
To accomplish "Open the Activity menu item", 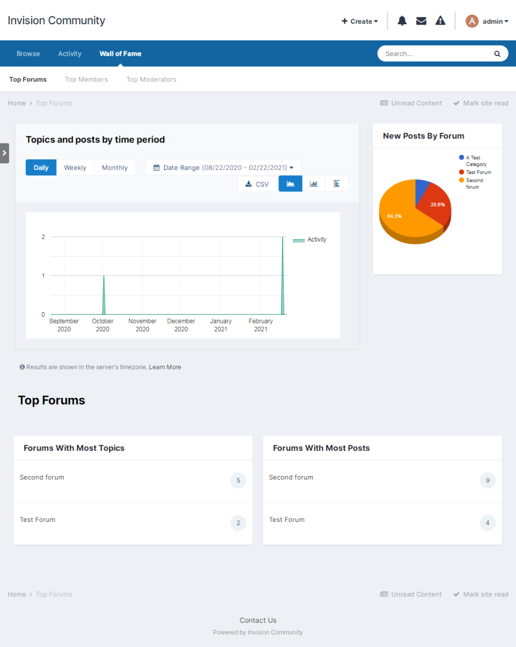I will point(70,54).
